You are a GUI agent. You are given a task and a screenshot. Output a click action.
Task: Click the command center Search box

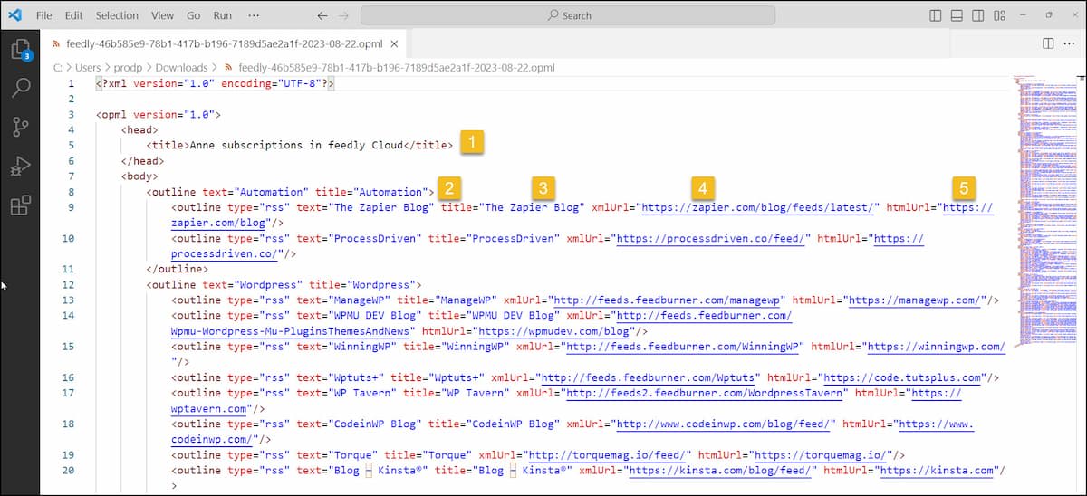[568, 15]
